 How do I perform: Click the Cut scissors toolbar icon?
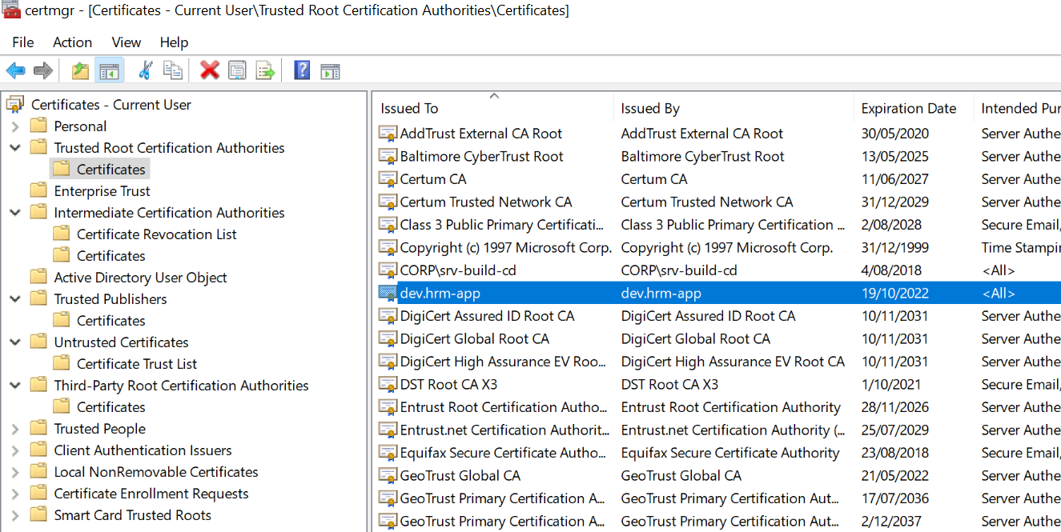[145, 70]
